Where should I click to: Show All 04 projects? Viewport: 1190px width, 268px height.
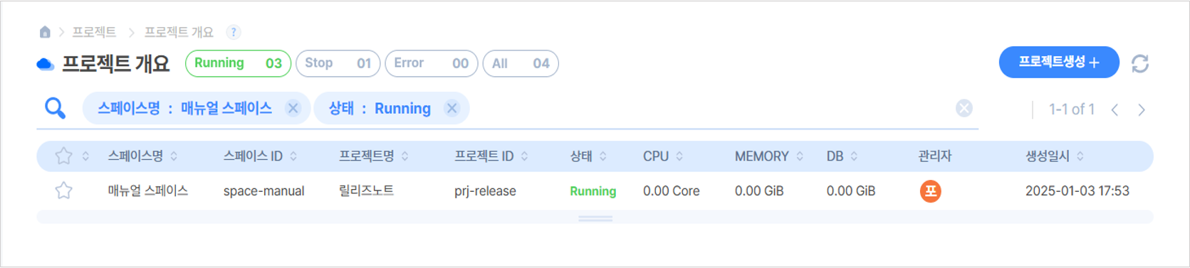[x=521, y=63]
